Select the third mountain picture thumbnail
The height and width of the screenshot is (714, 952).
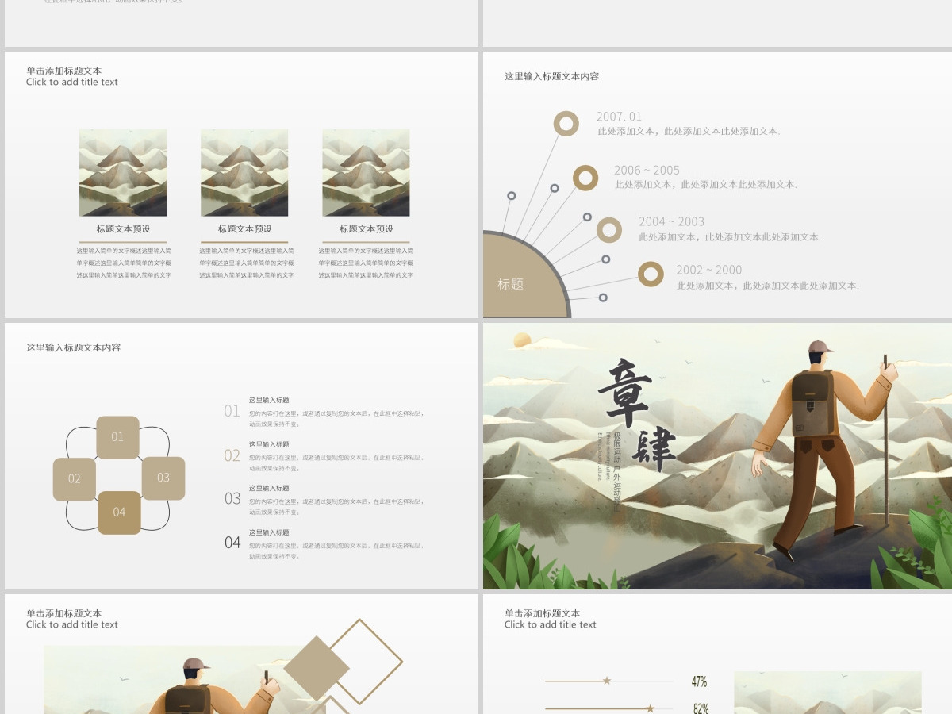tap(366, 173)
